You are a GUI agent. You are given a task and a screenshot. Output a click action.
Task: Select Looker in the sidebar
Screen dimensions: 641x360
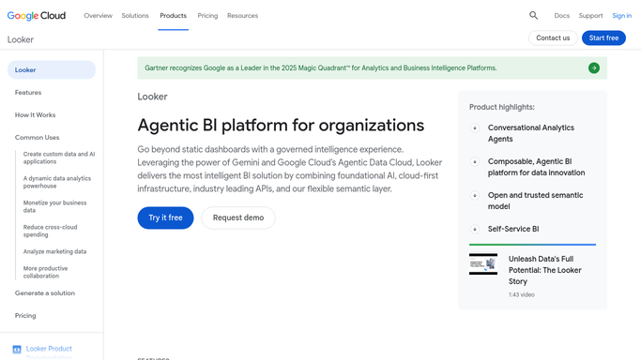(52, 69)
